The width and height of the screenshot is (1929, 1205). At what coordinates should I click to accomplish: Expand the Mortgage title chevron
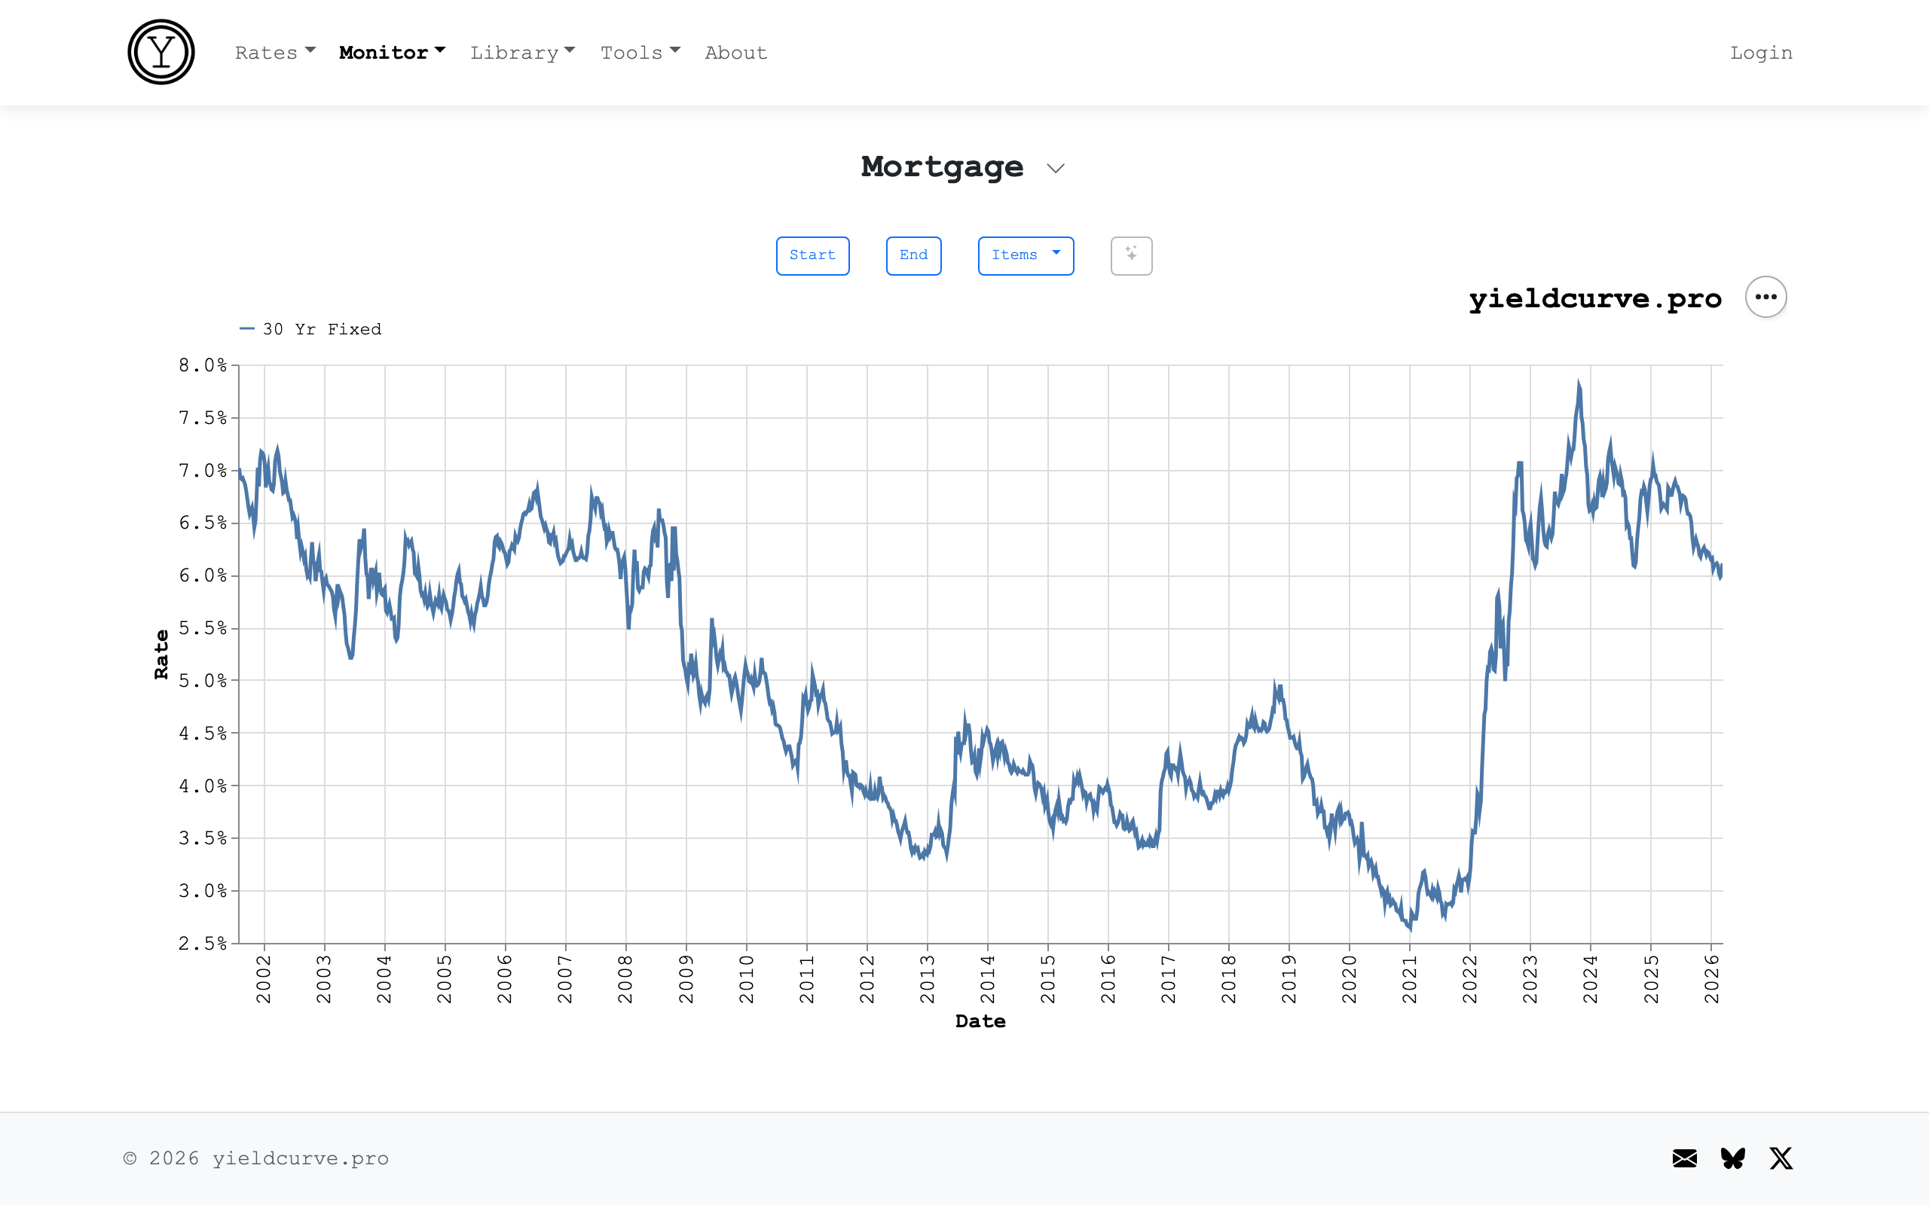(1056, 168)
